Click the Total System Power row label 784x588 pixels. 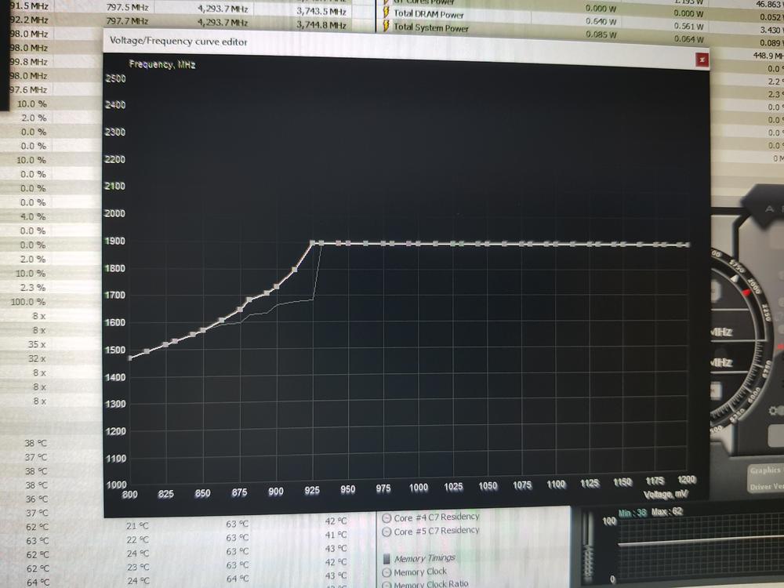point(430,27)
